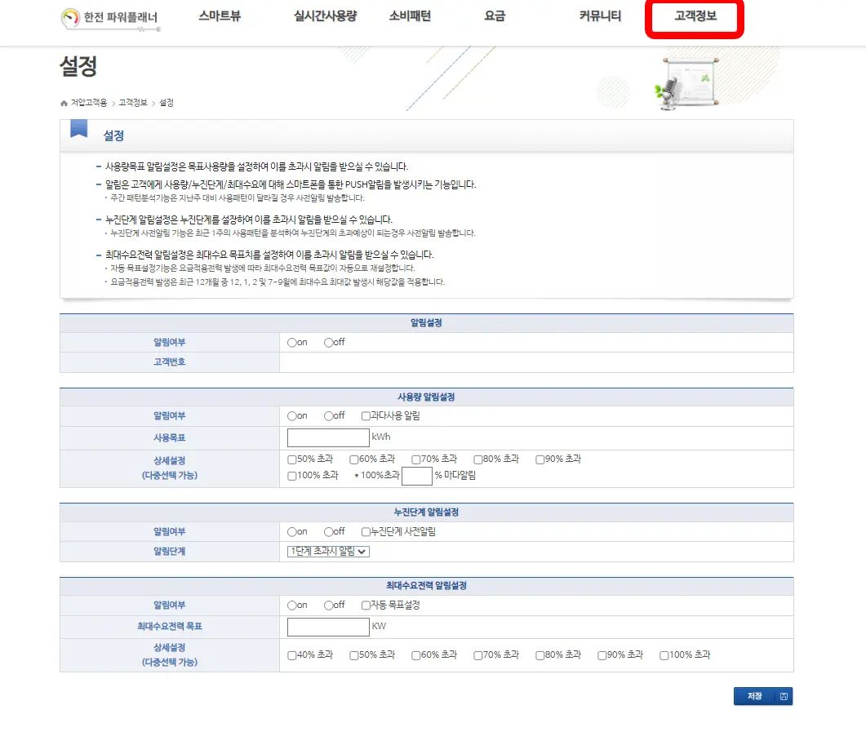Open the 고객정보 menu in the top navigation
The width and height of the screenshot is (866, 732).
(x=695, y=16)
